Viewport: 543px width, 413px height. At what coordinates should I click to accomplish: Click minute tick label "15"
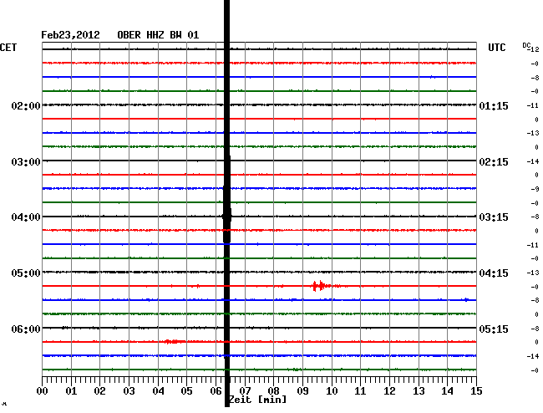[476, 391]
